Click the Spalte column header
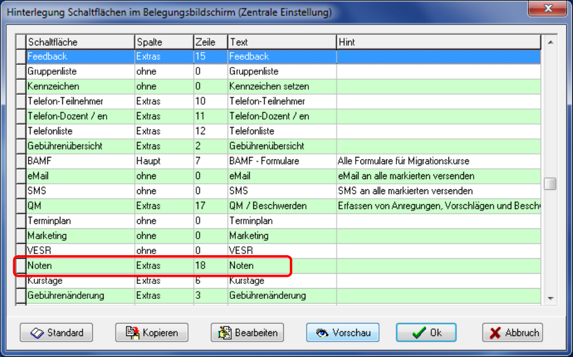This screenshot has height=357, width=573. coord(164,42)
